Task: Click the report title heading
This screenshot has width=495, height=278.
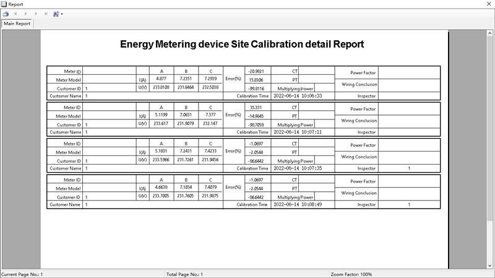Action: [x=241, y=45]
